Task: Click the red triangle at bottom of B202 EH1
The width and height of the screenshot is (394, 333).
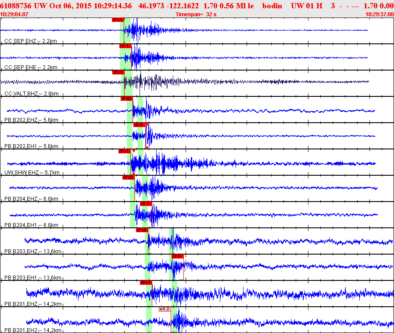Action: [x=147, y=147]
